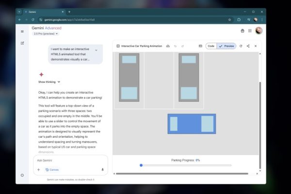Click the Parking Progress 0% label
Image resolution: width=291 pixels, height=194 pixels.
point(186,160)
